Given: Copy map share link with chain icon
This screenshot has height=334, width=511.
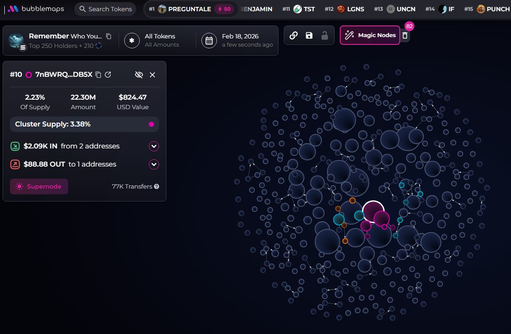Looking at the screenshot, I should coord(293,35).
